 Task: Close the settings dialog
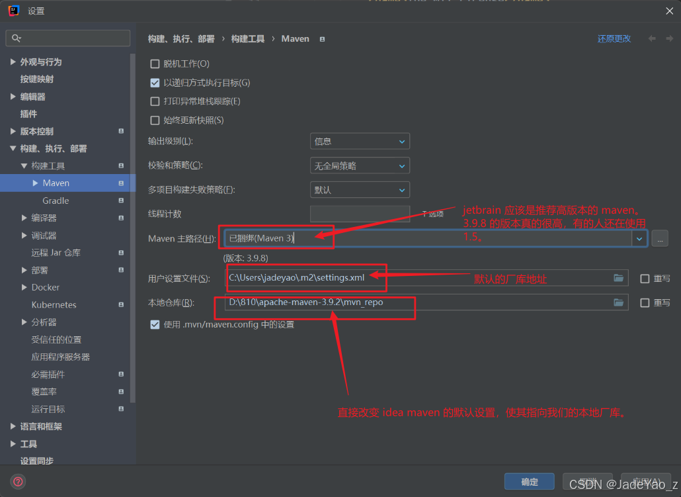669,11
